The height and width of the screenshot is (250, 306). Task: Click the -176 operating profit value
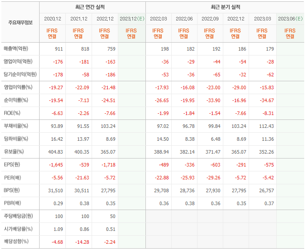[58, 62]
